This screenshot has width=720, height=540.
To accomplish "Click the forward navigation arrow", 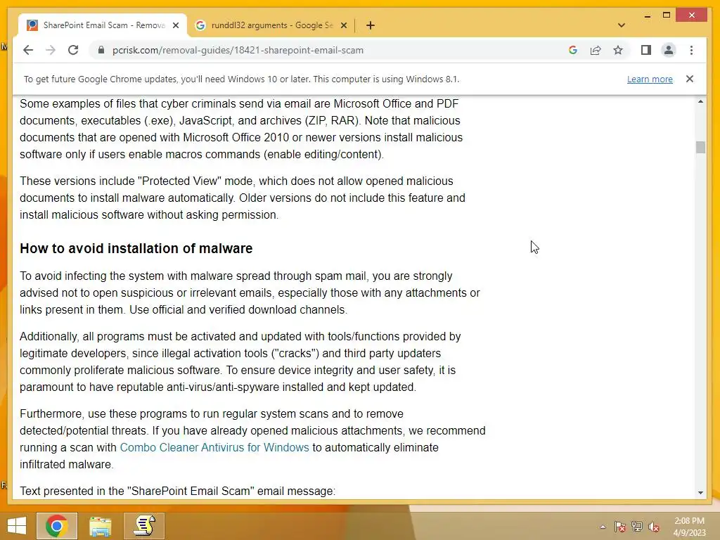I will point(51,50).
